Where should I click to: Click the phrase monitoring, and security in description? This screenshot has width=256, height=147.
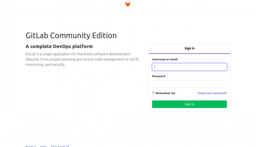click(x=45, y=65)
